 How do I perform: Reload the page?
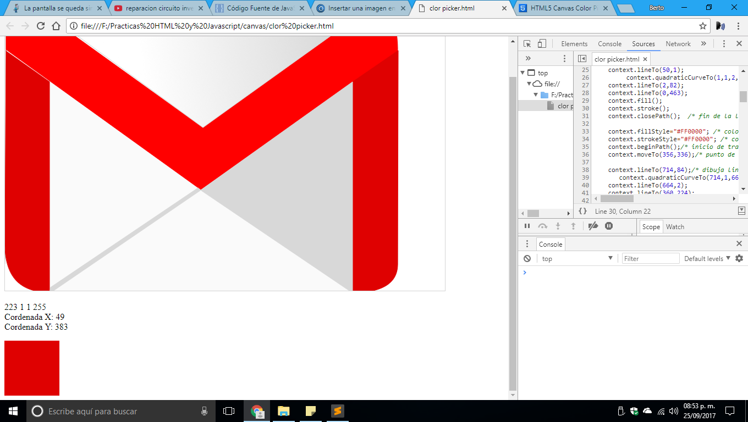coord(41,26)
